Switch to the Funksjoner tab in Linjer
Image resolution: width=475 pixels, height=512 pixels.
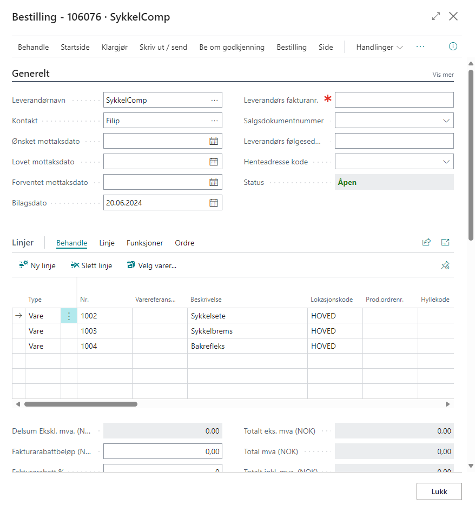tap(144, 243)
